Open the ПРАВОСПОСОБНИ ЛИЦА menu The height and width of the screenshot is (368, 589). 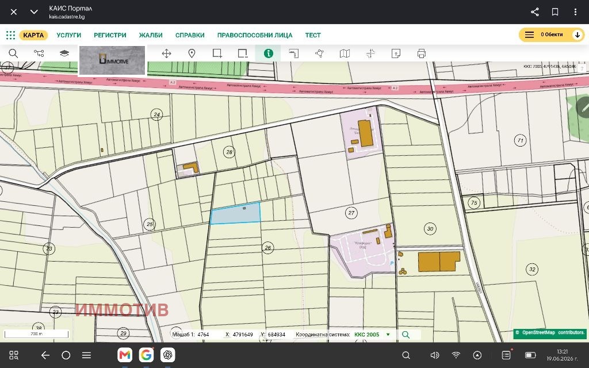click(255, 35)
